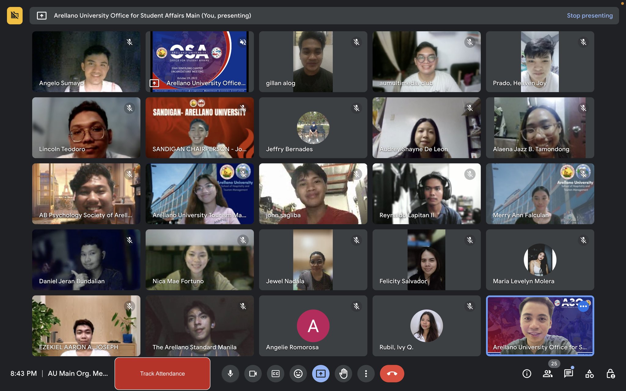Click the muted mic icon on Jeffry Bernades tile
The width and height of the screenshot is (626, 391).
(x=356, y=108)
